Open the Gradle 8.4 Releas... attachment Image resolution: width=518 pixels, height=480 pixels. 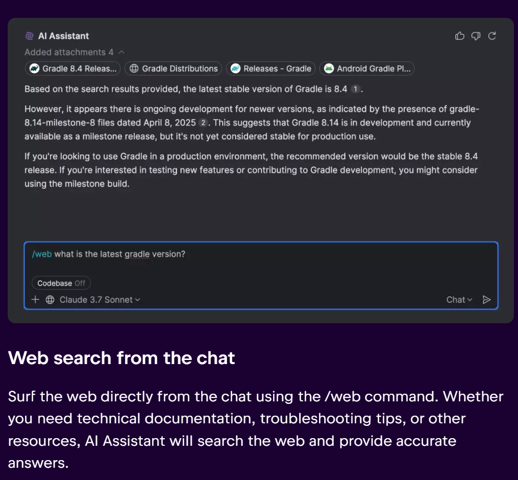click(x=72, y=68)
